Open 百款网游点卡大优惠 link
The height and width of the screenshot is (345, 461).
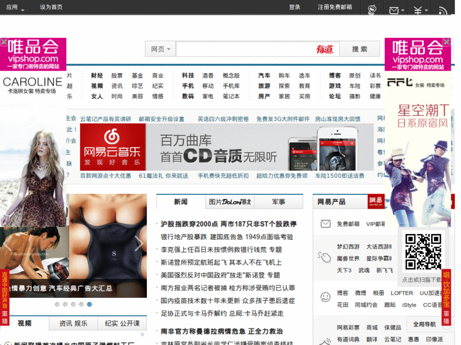click(105, 176)
